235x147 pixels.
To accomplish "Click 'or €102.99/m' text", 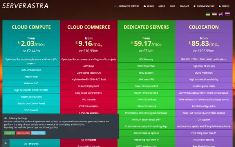I will (204, 51).
